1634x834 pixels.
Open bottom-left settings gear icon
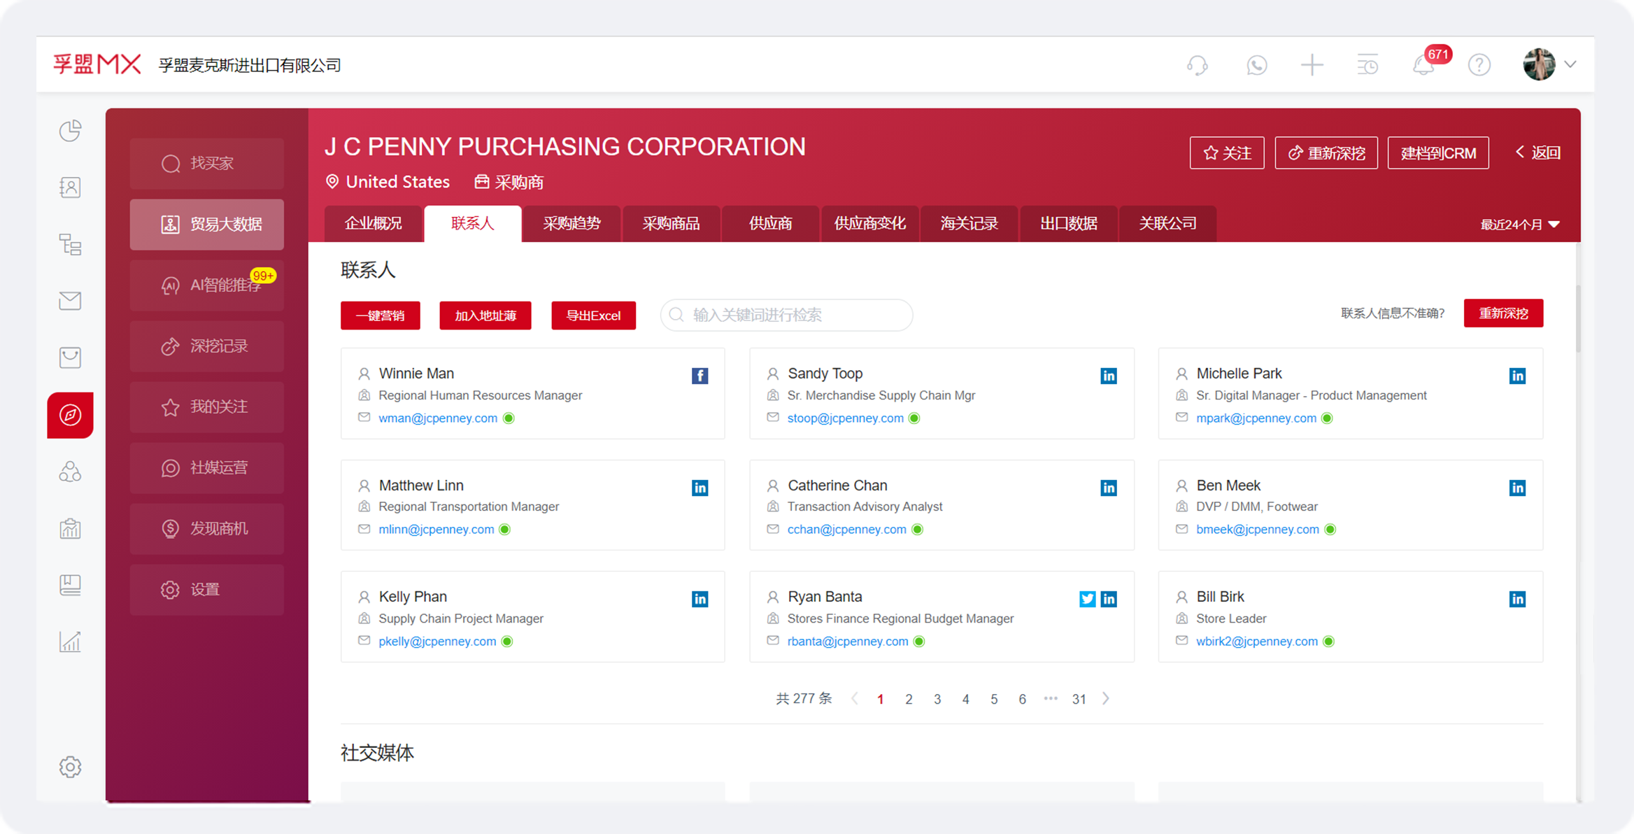pos(70,767)
